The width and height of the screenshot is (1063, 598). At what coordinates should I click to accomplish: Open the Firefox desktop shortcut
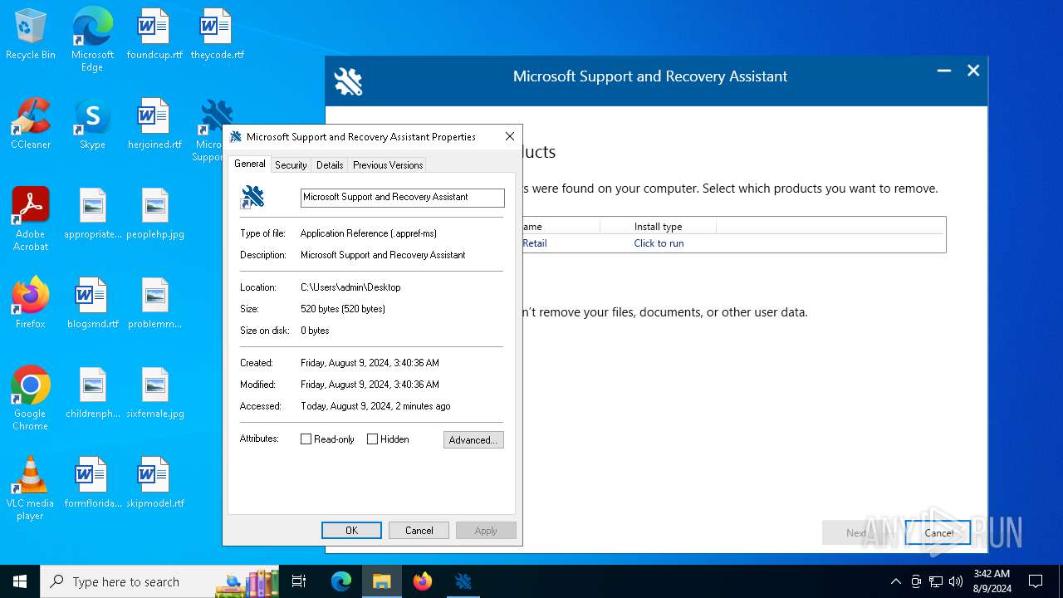[31, 304]
